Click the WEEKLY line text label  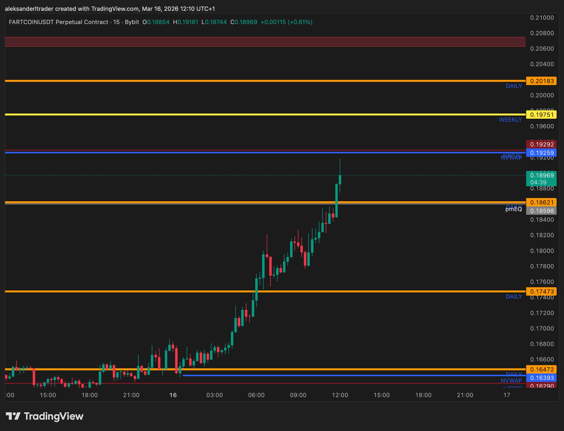(510, 120)
